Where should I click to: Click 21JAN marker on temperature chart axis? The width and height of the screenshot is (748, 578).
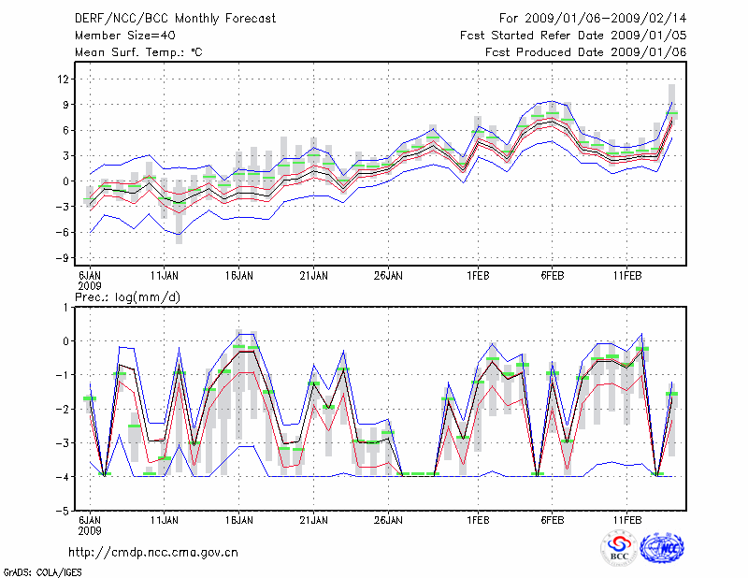tap(313, 276)
